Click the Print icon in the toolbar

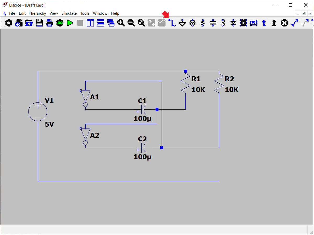click(x=49, y=23)
